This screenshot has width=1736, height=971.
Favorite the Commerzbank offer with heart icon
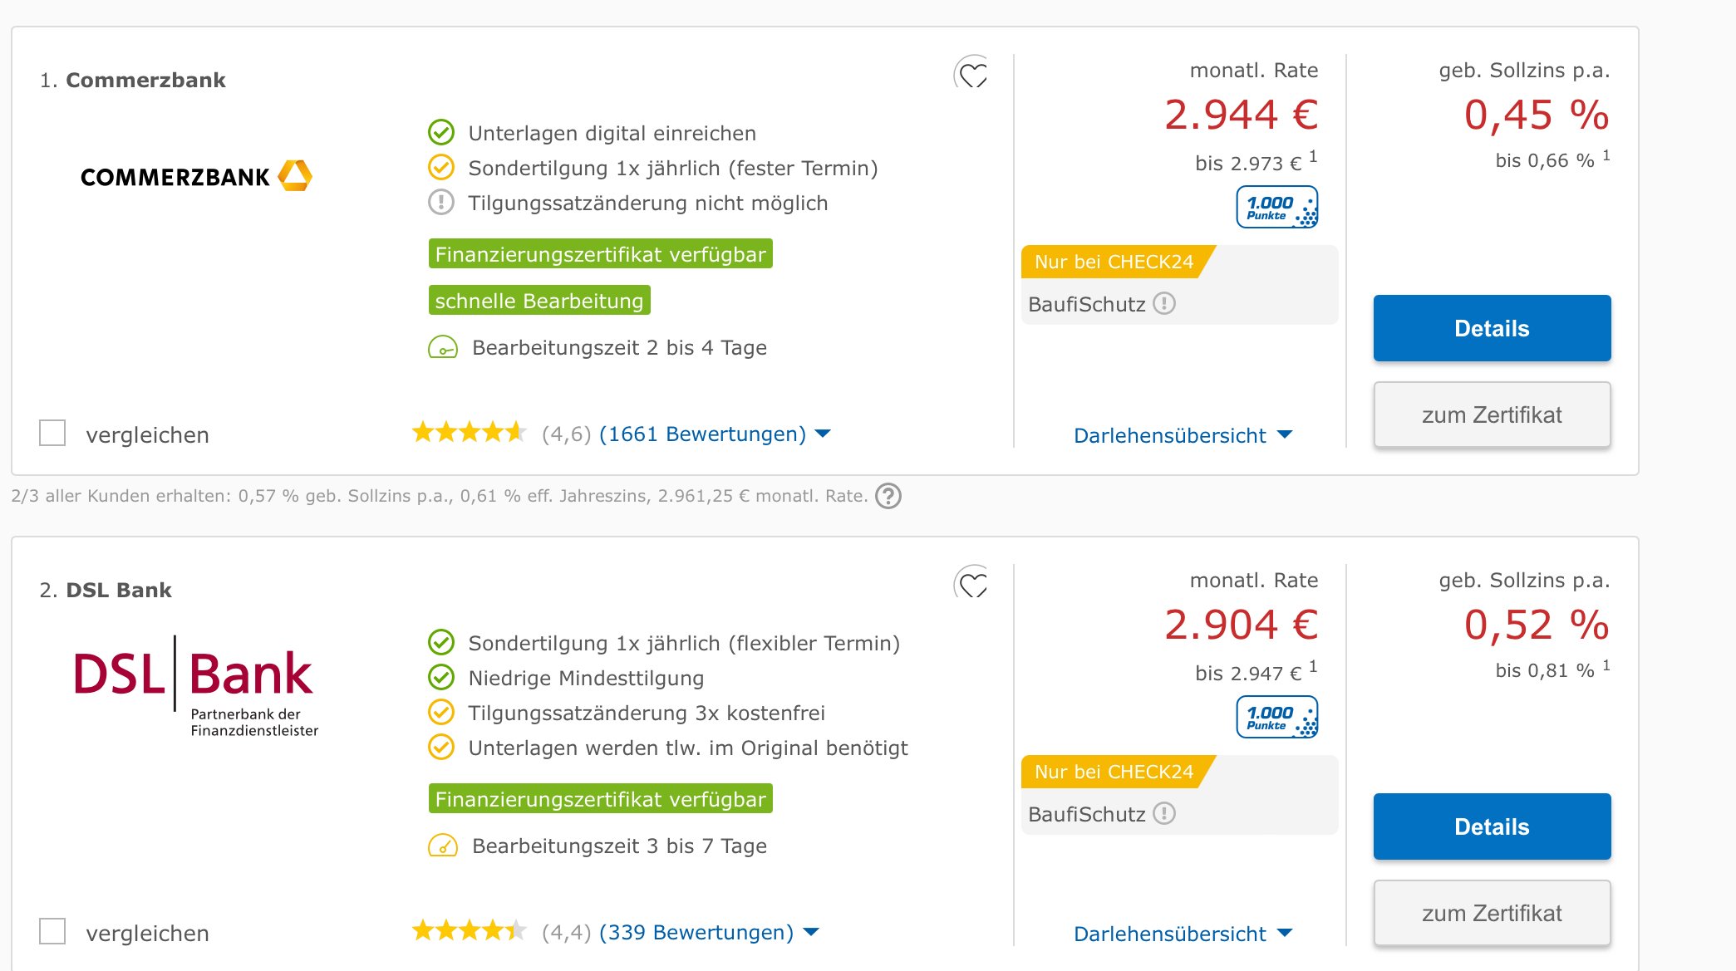pos(972,75)
